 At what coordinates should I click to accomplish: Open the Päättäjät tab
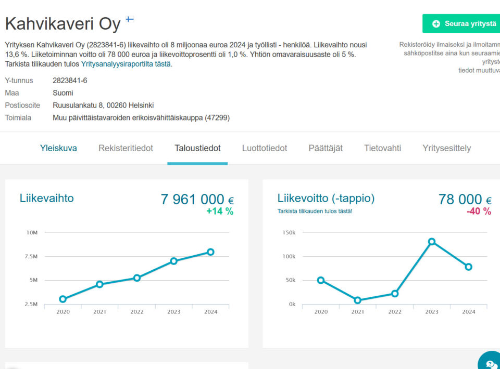[326, 148]
